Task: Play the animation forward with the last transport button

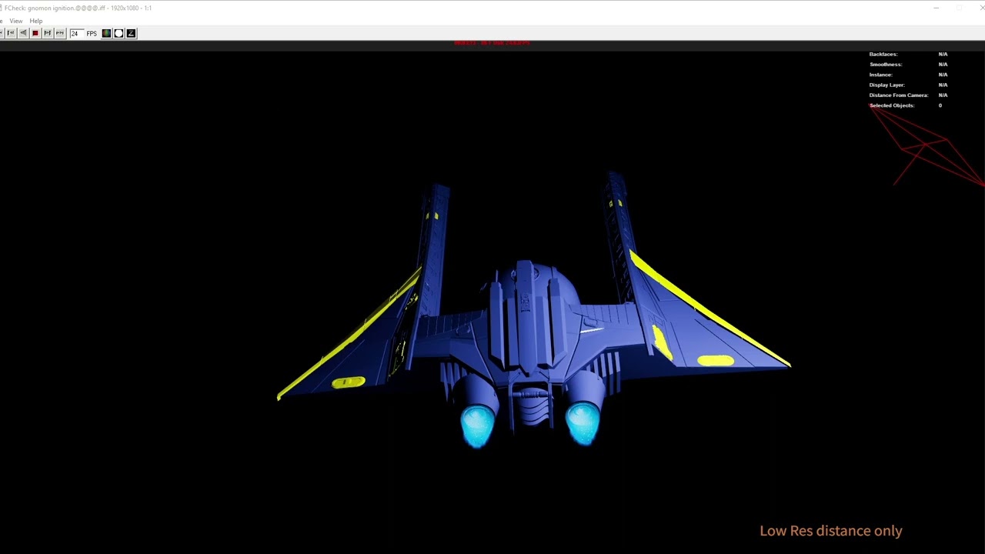Action: click(x=60, y=33)
